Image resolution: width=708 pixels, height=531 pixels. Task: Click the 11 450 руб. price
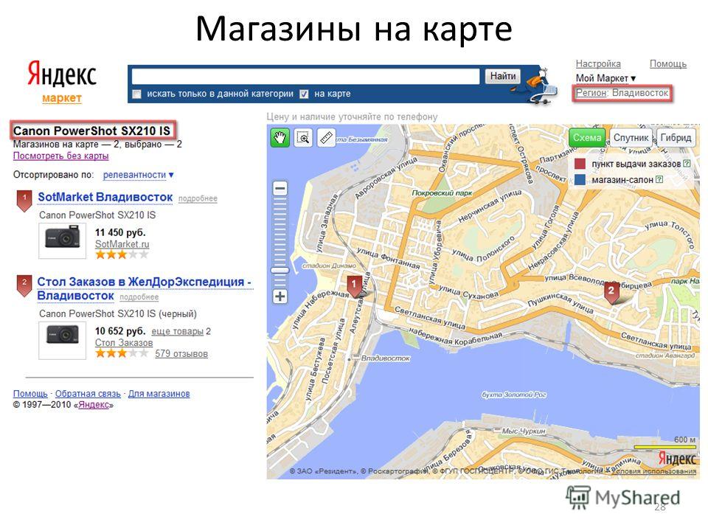point(120,232)
